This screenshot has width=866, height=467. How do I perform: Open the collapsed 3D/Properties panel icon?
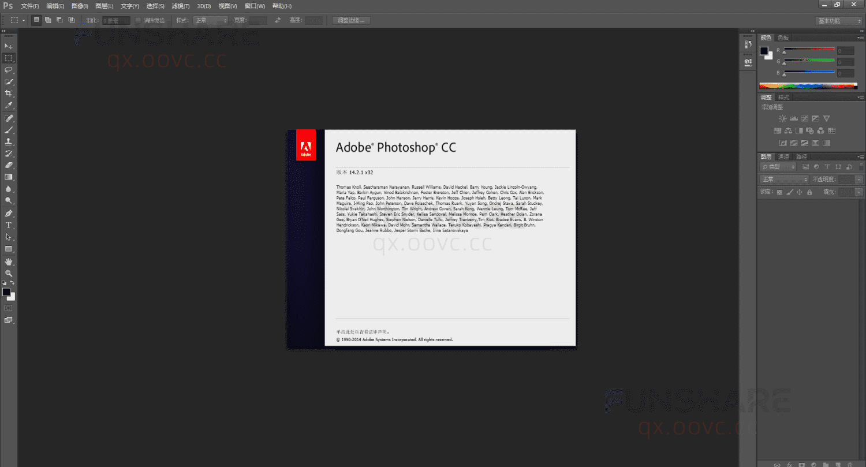748,62
